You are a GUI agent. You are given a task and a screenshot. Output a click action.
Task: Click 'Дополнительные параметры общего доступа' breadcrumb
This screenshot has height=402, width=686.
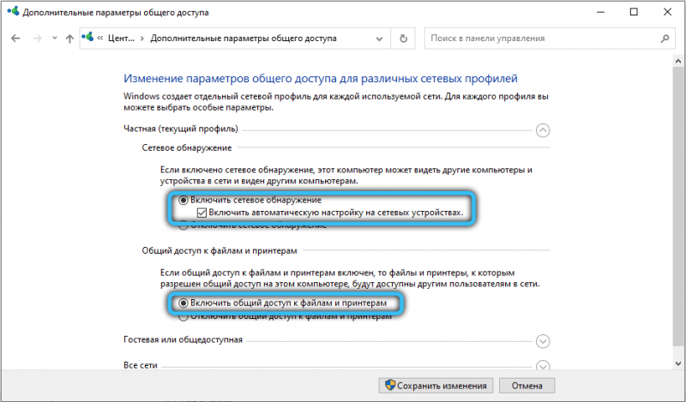(244, 39)
